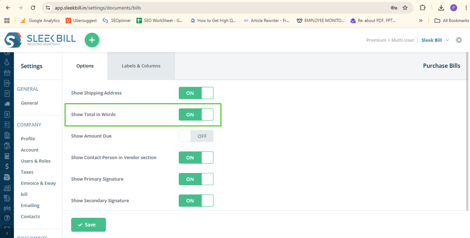Open the delivery truck sidebar icon
The width and height of the screenshot is (470, 238).
pos(7,104)
